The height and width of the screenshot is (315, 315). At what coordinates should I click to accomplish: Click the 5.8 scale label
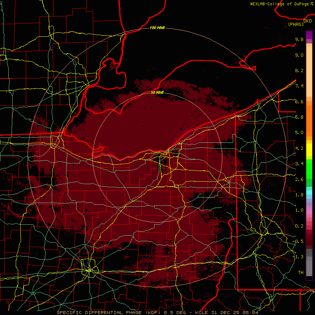tap(299, 117)
